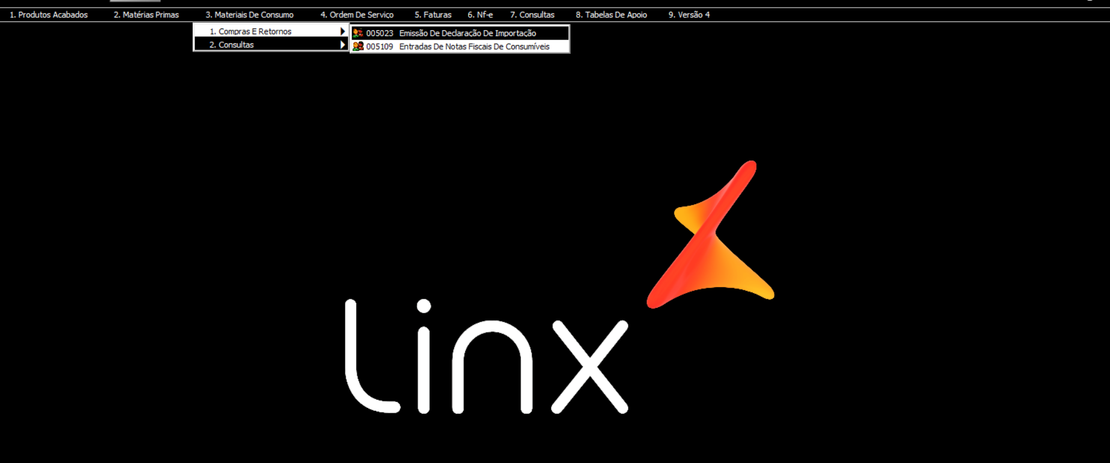Select the Consultas entry in the dropdown submenu

click(271, 44)
